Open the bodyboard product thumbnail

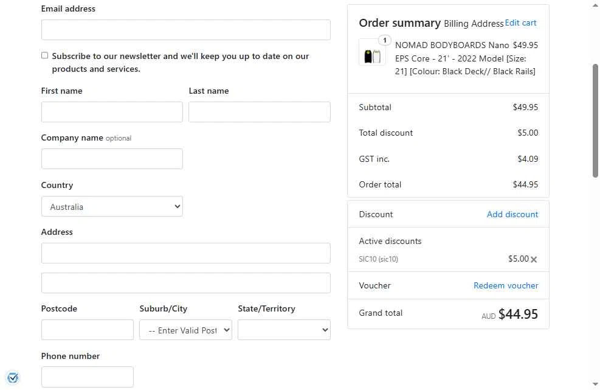point(372,52)
